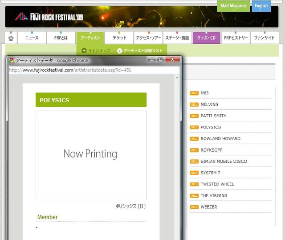The height and width of the screenshot is (240, 285).
Task: Open the MELVINS artist link
Action: pos(209,104)
